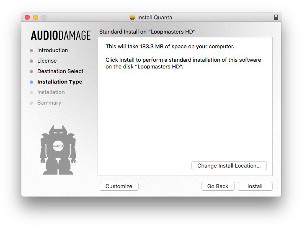This screenshot has width=302, height=231.
Task: Close the installer with the red button
Action: (27, 17)
